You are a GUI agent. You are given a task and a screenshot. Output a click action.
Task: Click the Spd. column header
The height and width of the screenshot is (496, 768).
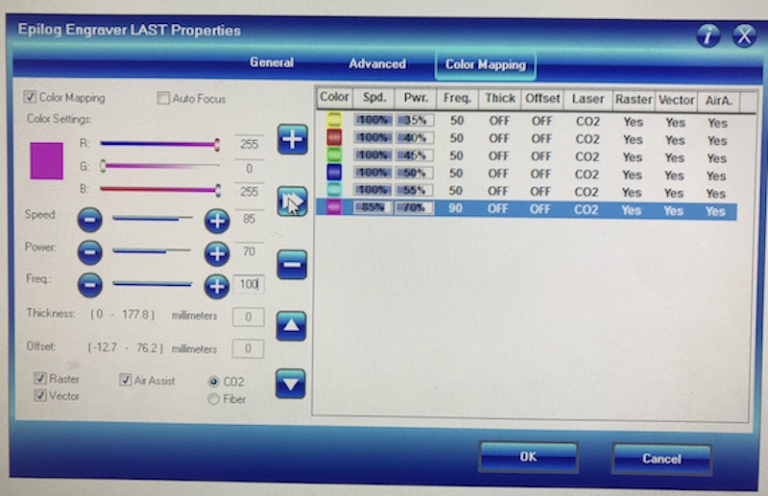(x=374, y=98)
